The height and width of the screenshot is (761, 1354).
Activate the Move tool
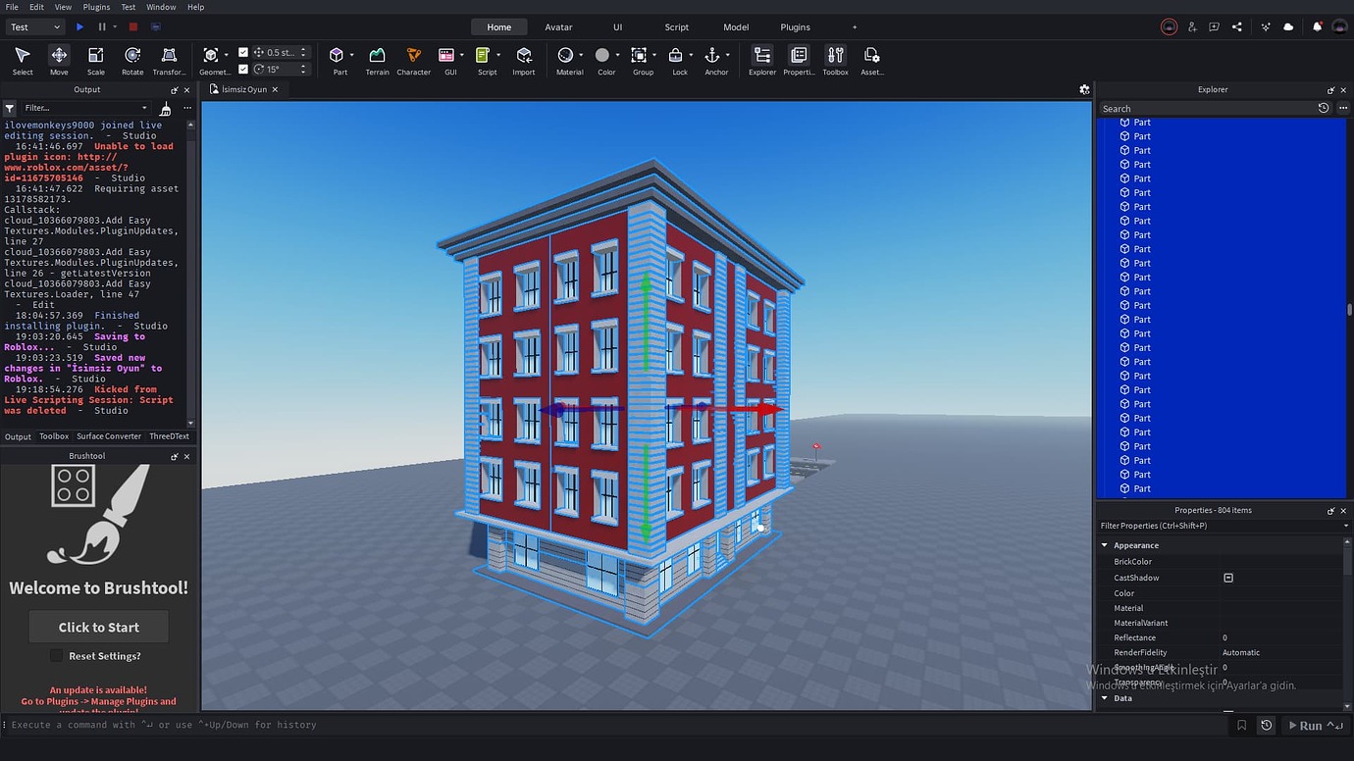59,61
